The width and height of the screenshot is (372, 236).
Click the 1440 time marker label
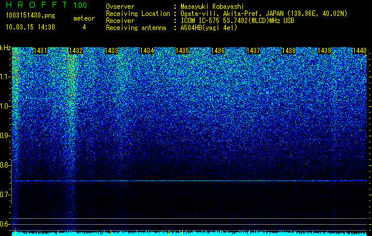tap(360, 51)
